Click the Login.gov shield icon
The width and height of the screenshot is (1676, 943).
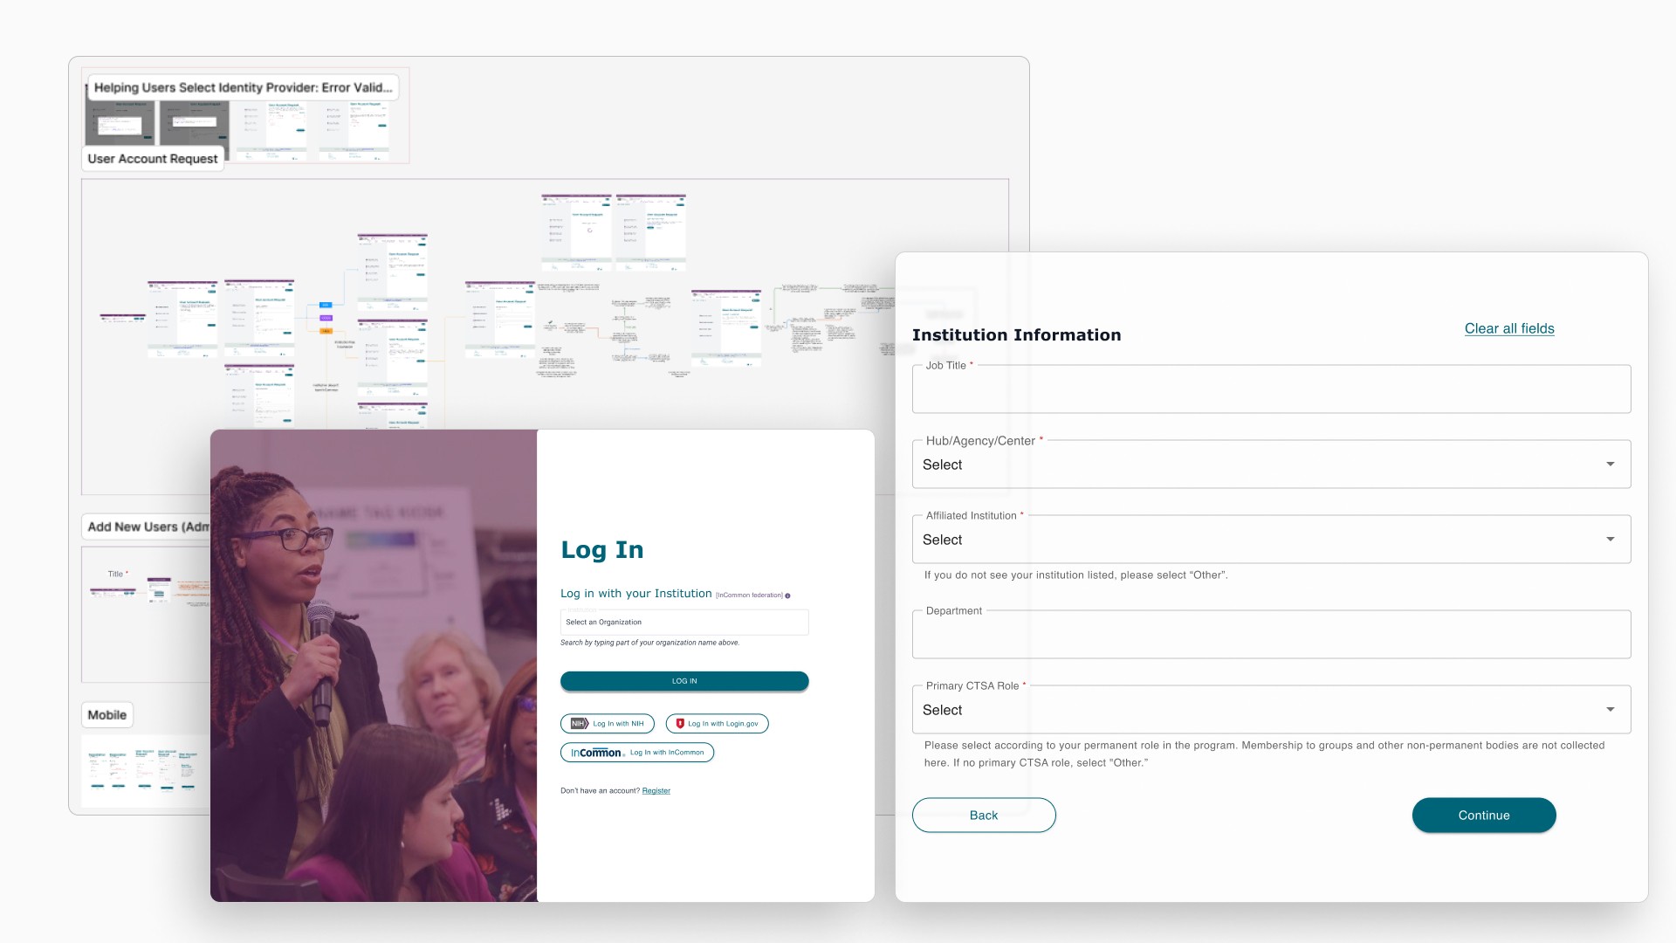[680, 724]
